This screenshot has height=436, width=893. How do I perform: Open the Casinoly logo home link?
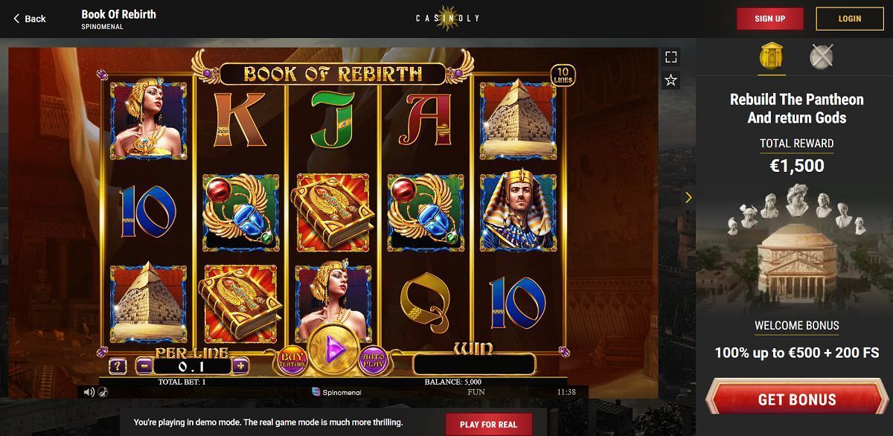pyautogui.click(x=447, y=19)
